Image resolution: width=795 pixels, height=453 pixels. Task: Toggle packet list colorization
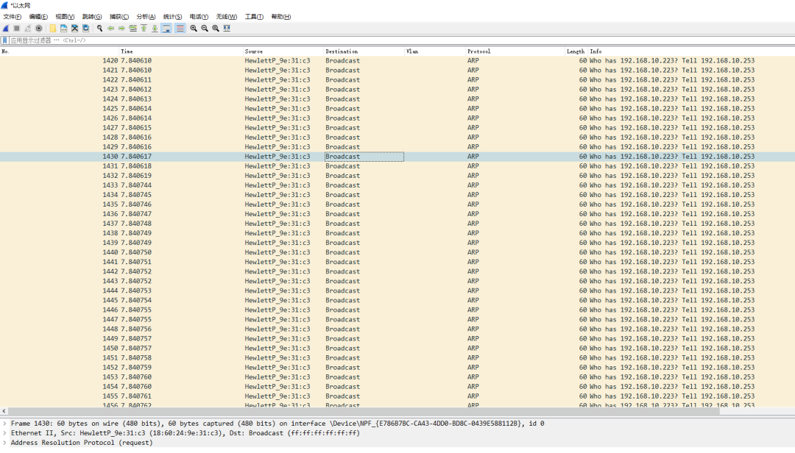pyautogui.click(x=180, y=29)
